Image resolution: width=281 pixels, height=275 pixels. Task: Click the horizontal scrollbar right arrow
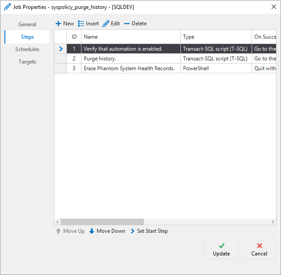273,222
